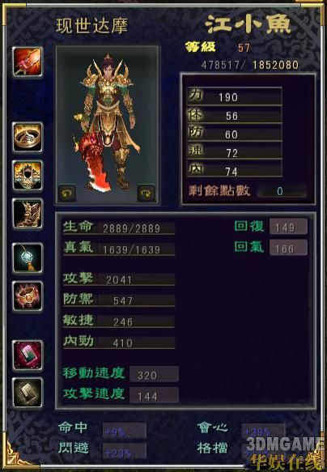The height and width of the screenshot is (472, 327).
Task: Select the golden ring equipment slot
Action: (28, 138)
